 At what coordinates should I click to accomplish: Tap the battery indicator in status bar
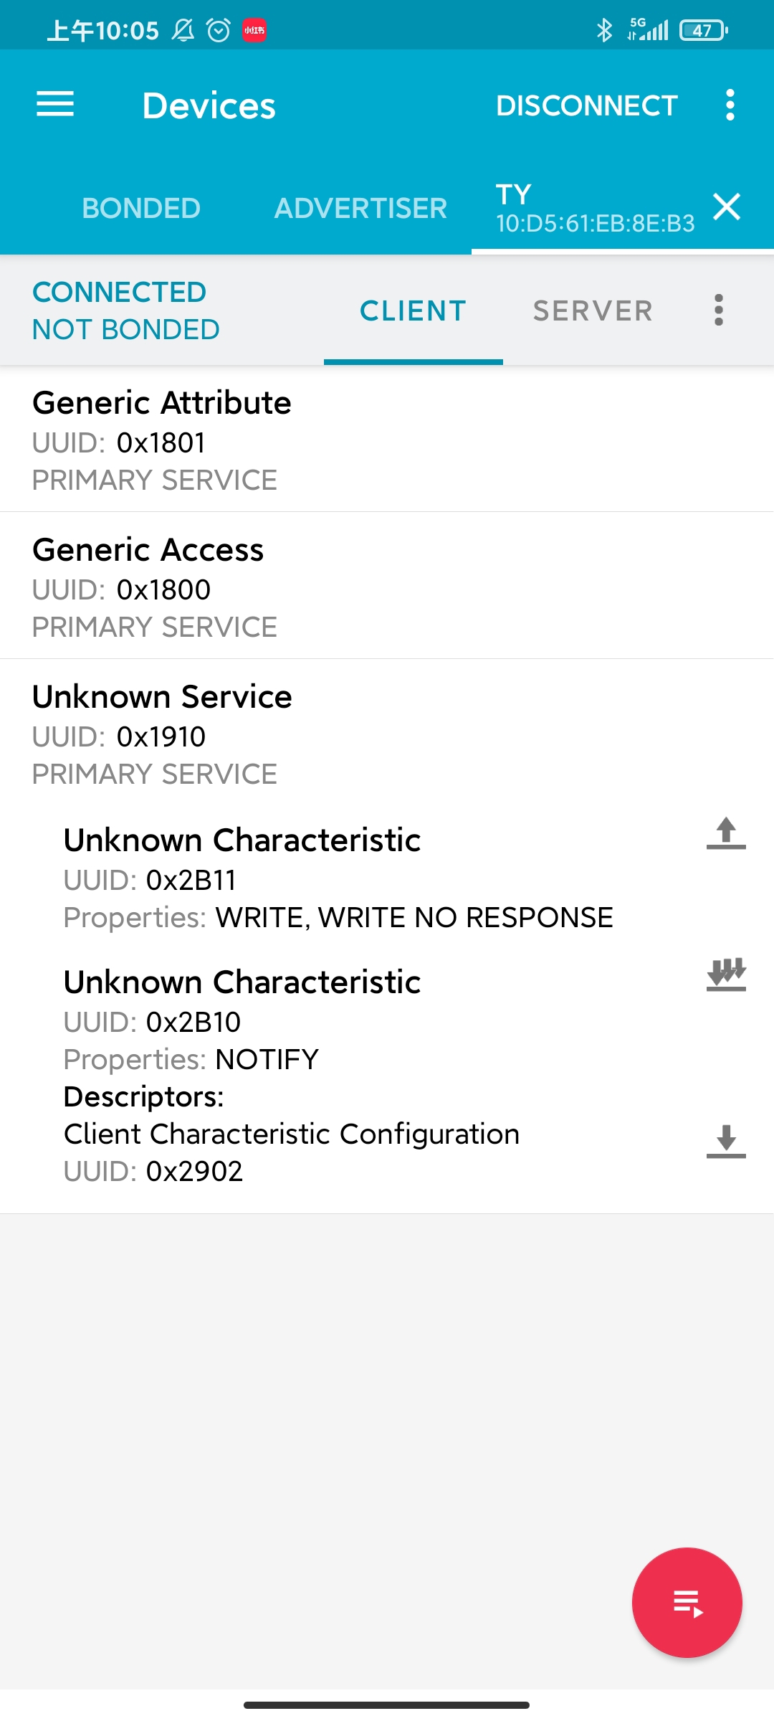pyautogui.click(x=704, y=30)
